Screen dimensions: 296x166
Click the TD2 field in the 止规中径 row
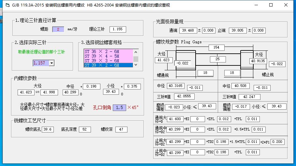click(x=221, y=152)
